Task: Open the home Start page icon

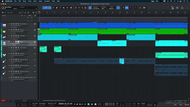Action: coord(182,8)
